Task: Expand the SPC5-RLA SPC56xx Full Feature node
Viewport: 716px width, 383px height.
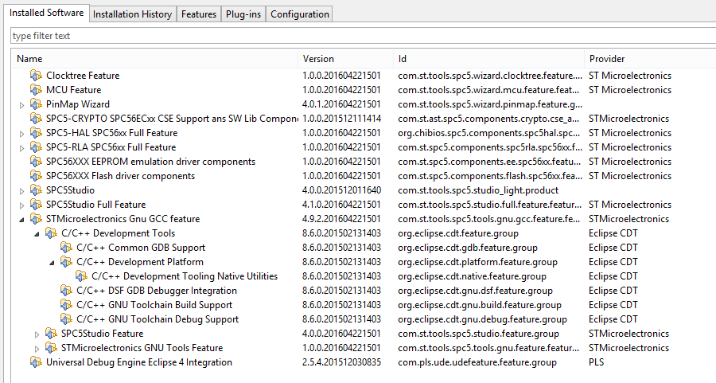Action: click(x=21, y=148)
